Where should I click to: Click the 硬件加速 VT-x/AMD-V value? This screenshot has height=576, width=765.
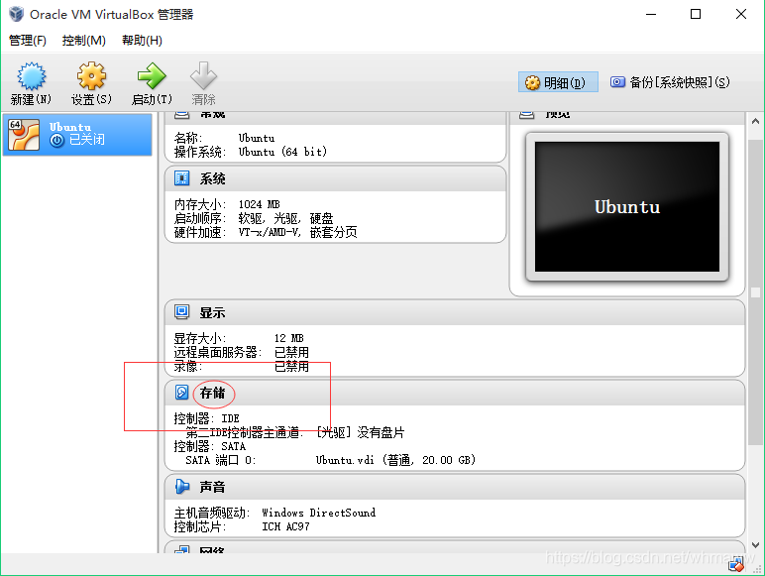(297, 232)
